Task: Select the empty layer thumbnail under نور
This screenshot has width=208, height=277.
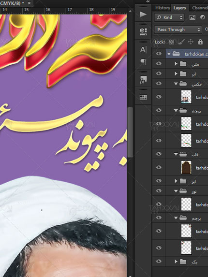Action: [x=186, y=204]
